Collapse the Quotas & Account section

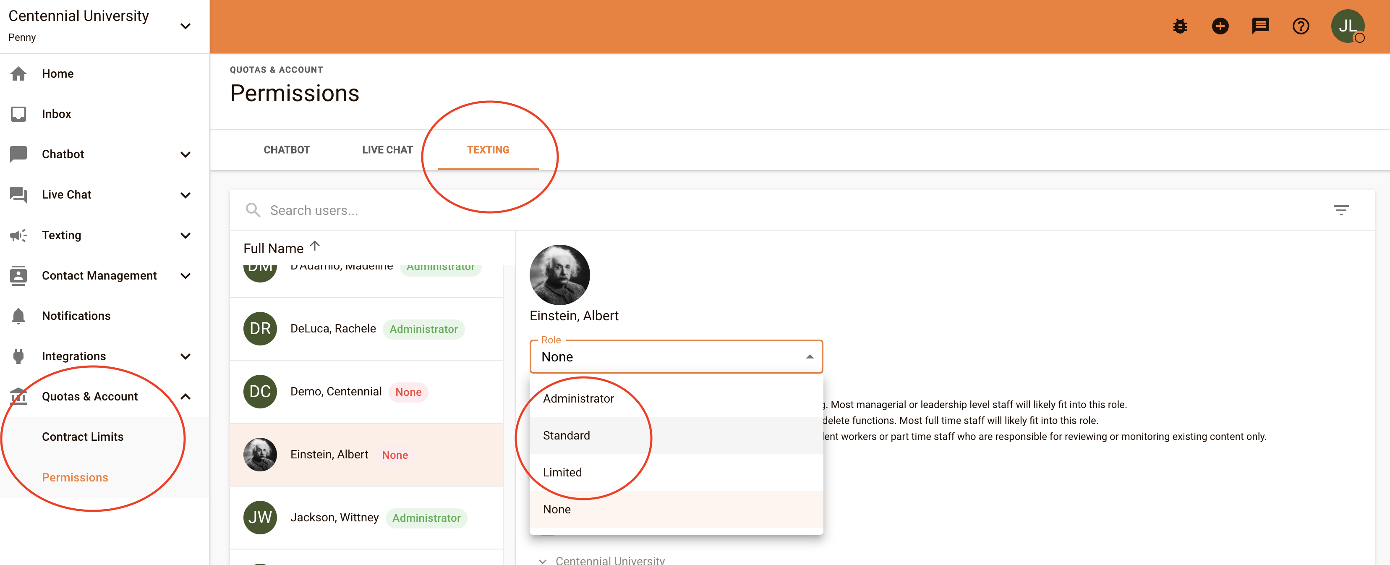(185, 397)
